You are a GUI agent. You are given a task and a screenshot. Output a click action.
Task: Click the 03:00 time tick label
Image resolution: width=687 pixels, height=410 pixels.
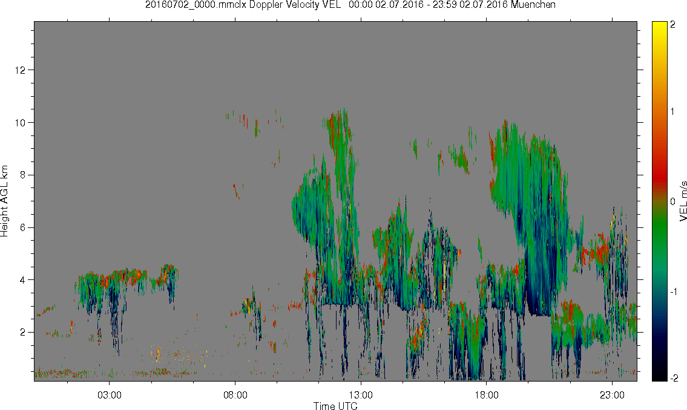(x=109, y=395)
